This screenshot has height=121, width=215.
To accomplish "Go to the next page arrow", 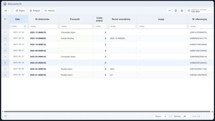I will [x=209, y=116].
